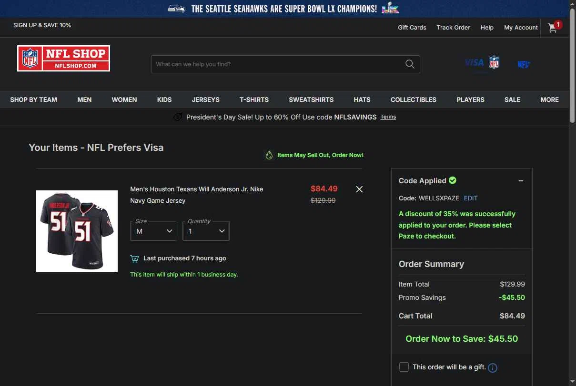Screen dimensions: 576x386
Task: Open Shop By Team menu
Action: pos(33,99)
